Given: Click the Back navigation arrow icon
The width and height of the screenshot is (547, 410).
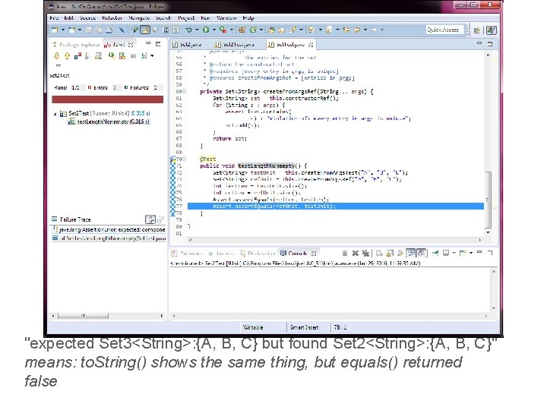Looking at the screenshot, I should [357, 30].
